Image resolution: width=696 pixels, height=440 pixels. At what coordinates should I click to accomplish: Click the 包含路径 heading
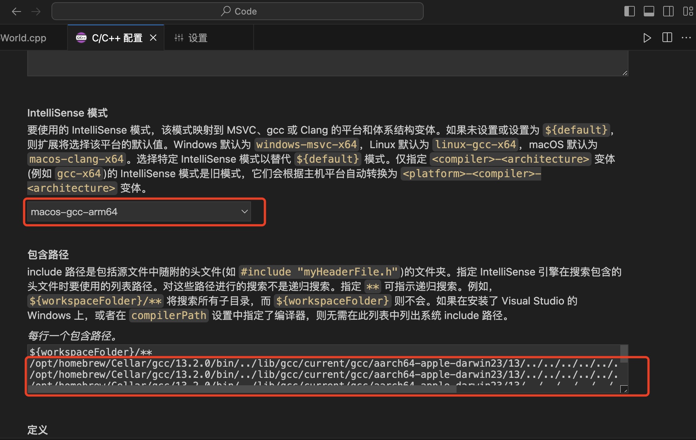[48, 255]
